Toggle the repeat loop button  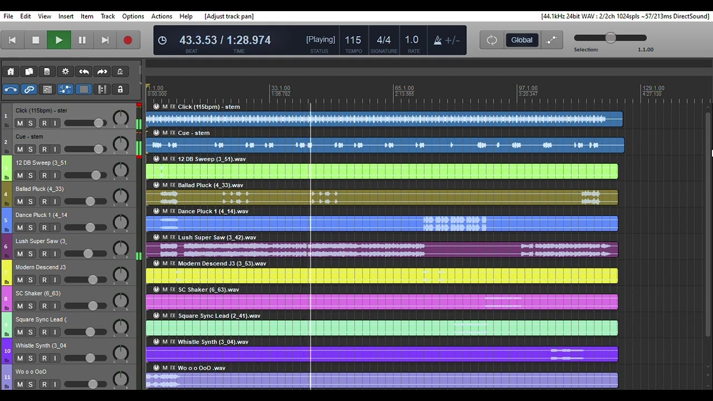click(491, 40)
